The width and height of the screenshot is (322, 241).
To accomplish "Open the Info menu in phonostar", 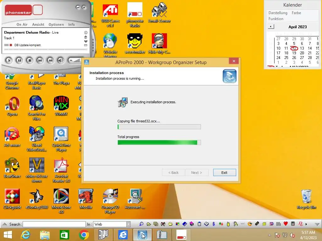I will [71, 24].
